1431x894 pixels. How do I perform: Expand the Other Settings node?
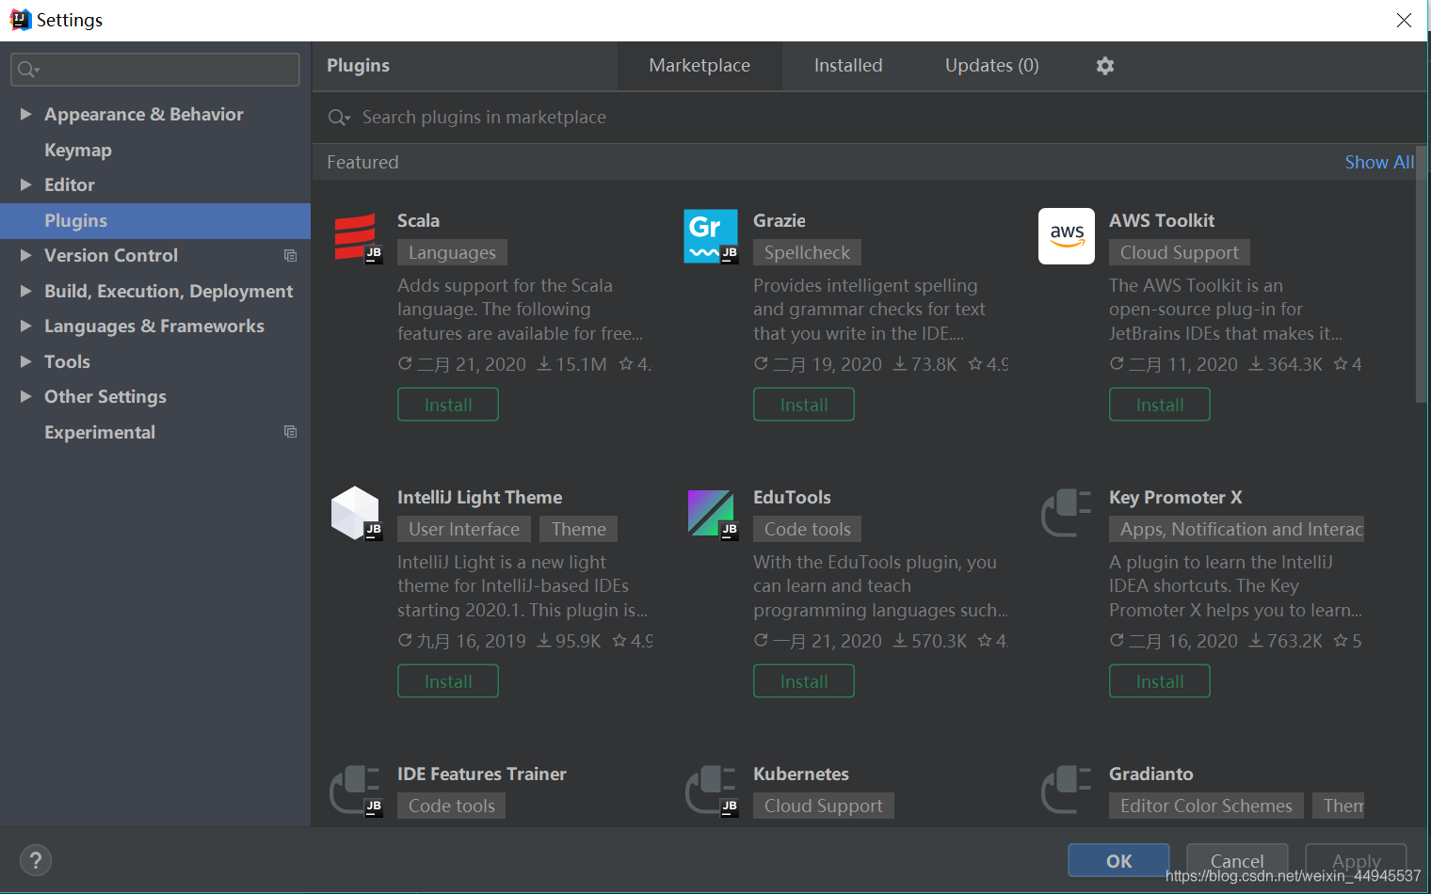point(26,396)
